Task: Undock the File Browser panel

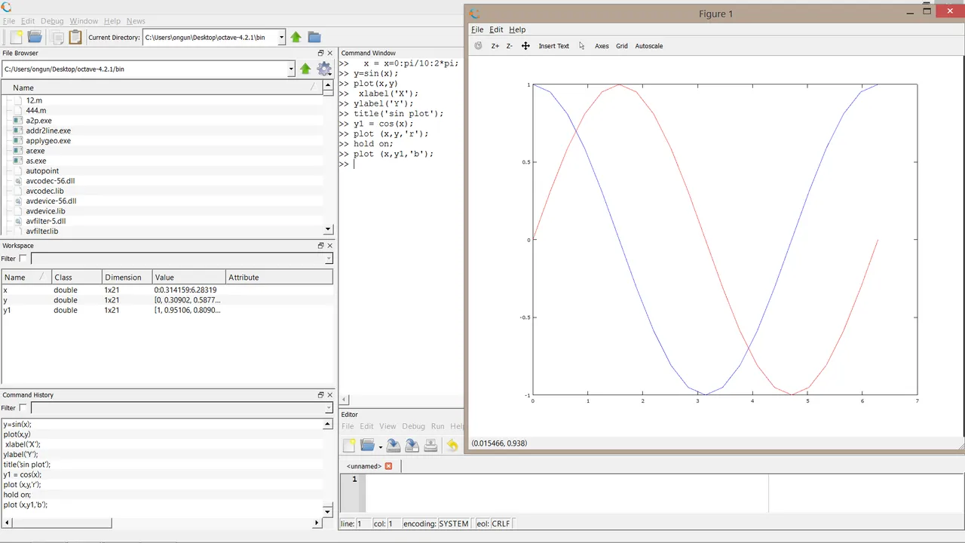Action: click(320, 54)
